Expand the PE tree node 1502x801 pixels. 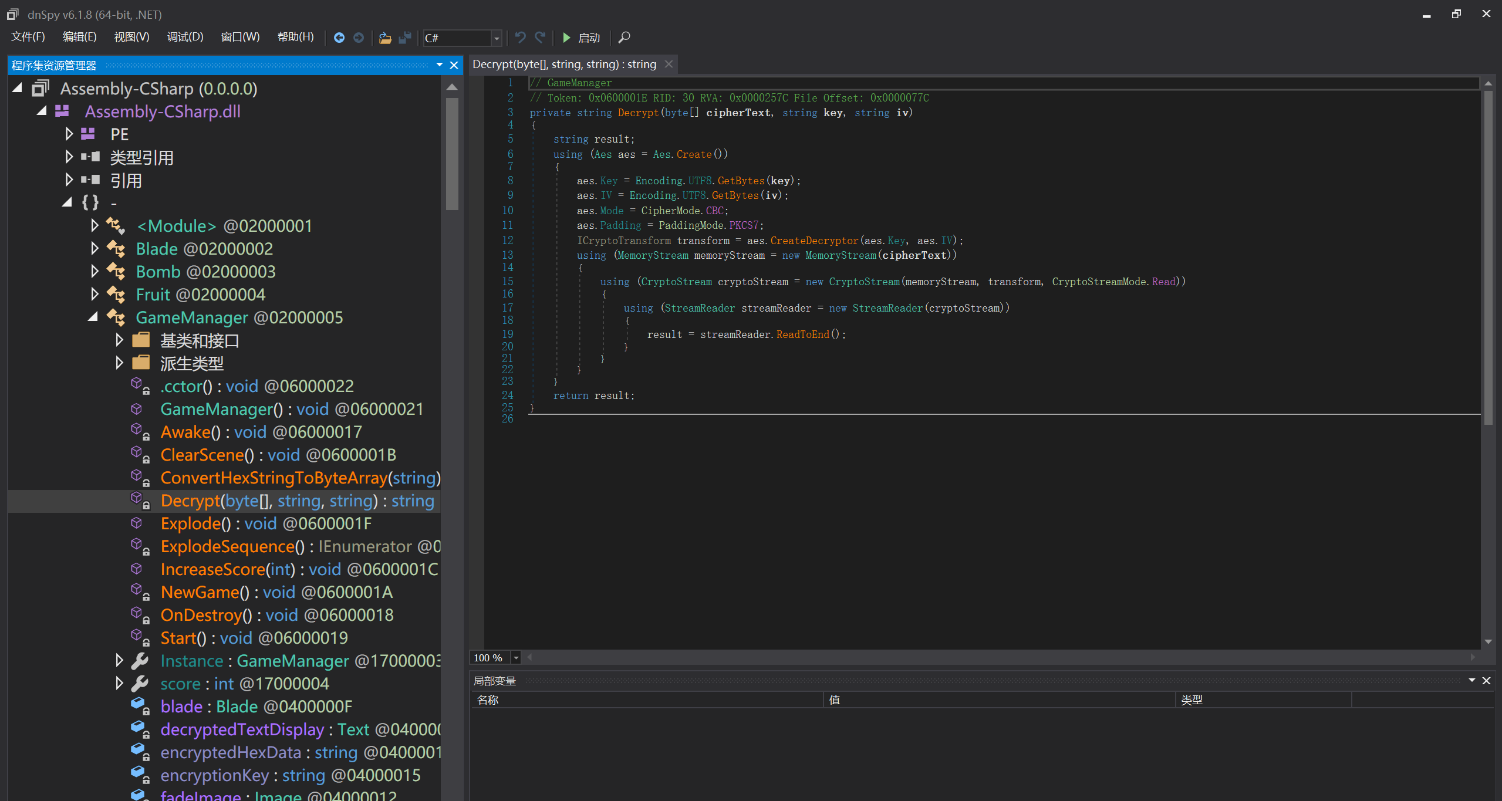pos(69,134)
